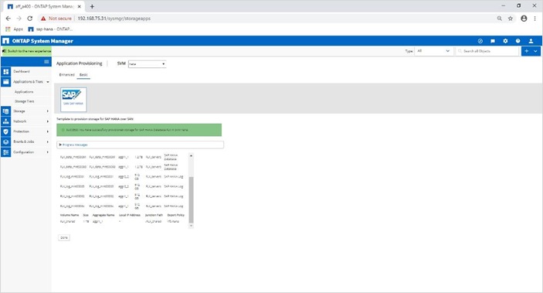Click the 'Export Policy' column header
The height and width of the screenshot is (293, 543).
pos(176,215)
